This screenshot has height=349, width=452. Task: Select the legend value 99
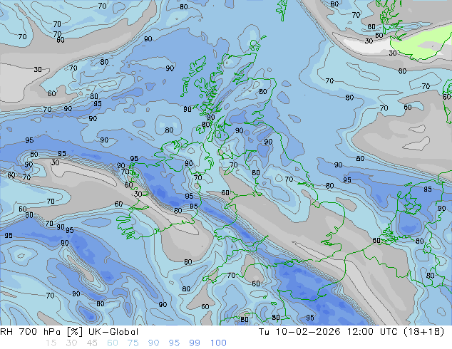[x=195, y=343]
